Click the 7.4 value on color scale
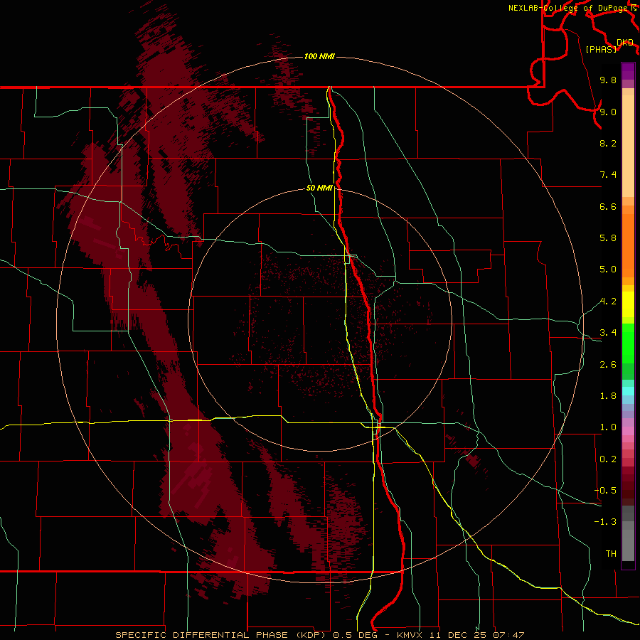 (608, 175)
